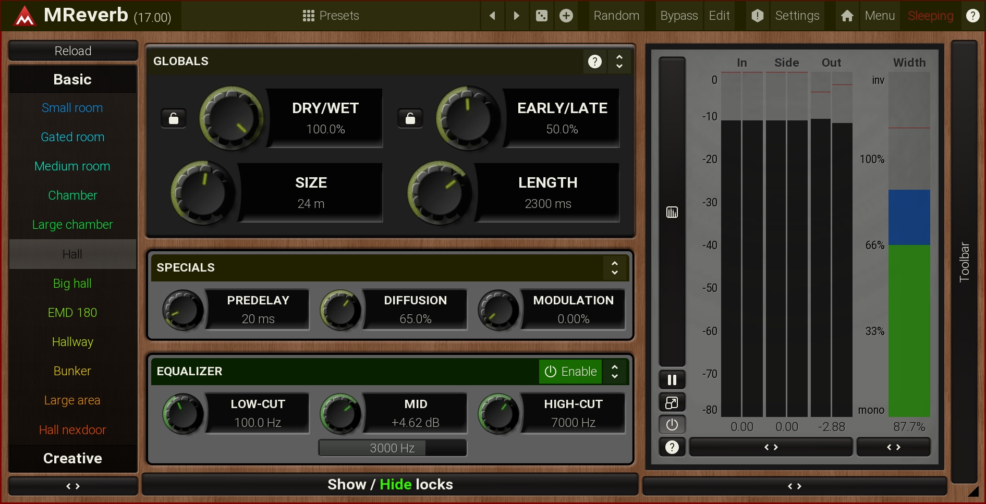
Task: Open the home icon in top bar
Action: pyautogui.click(x=847, y=16)
